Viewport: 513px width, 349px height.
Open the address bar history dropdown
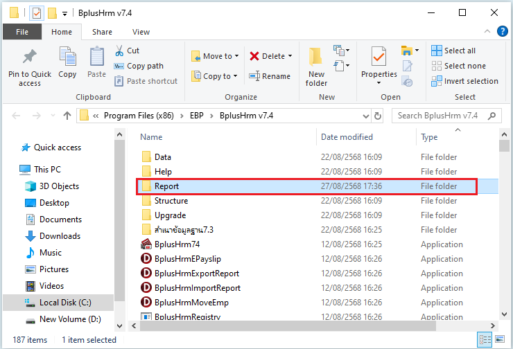point(363,116)
